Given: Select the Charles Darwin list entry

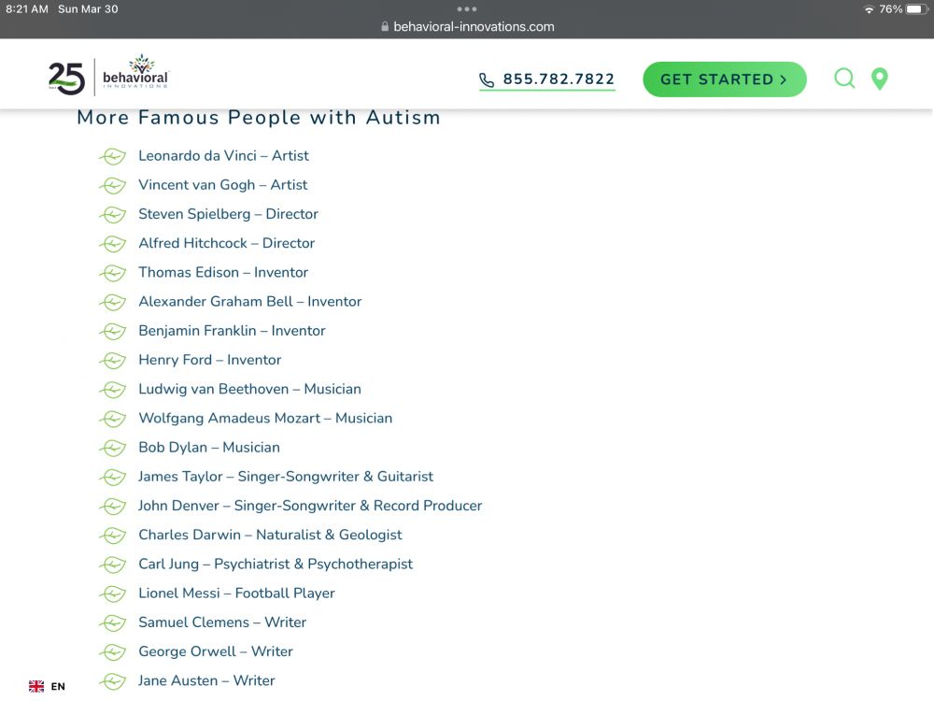Looking at the screenshot, I should [270, 535].
